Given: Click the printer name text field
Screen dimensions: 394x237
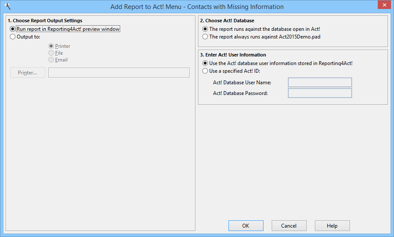Looking at the screenshot, I should tap(119, 72).
